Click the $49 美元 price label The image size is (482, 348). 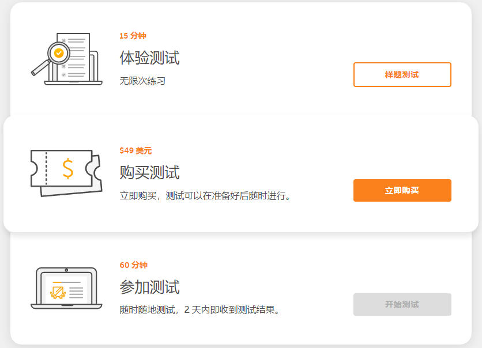coord(135,150)
